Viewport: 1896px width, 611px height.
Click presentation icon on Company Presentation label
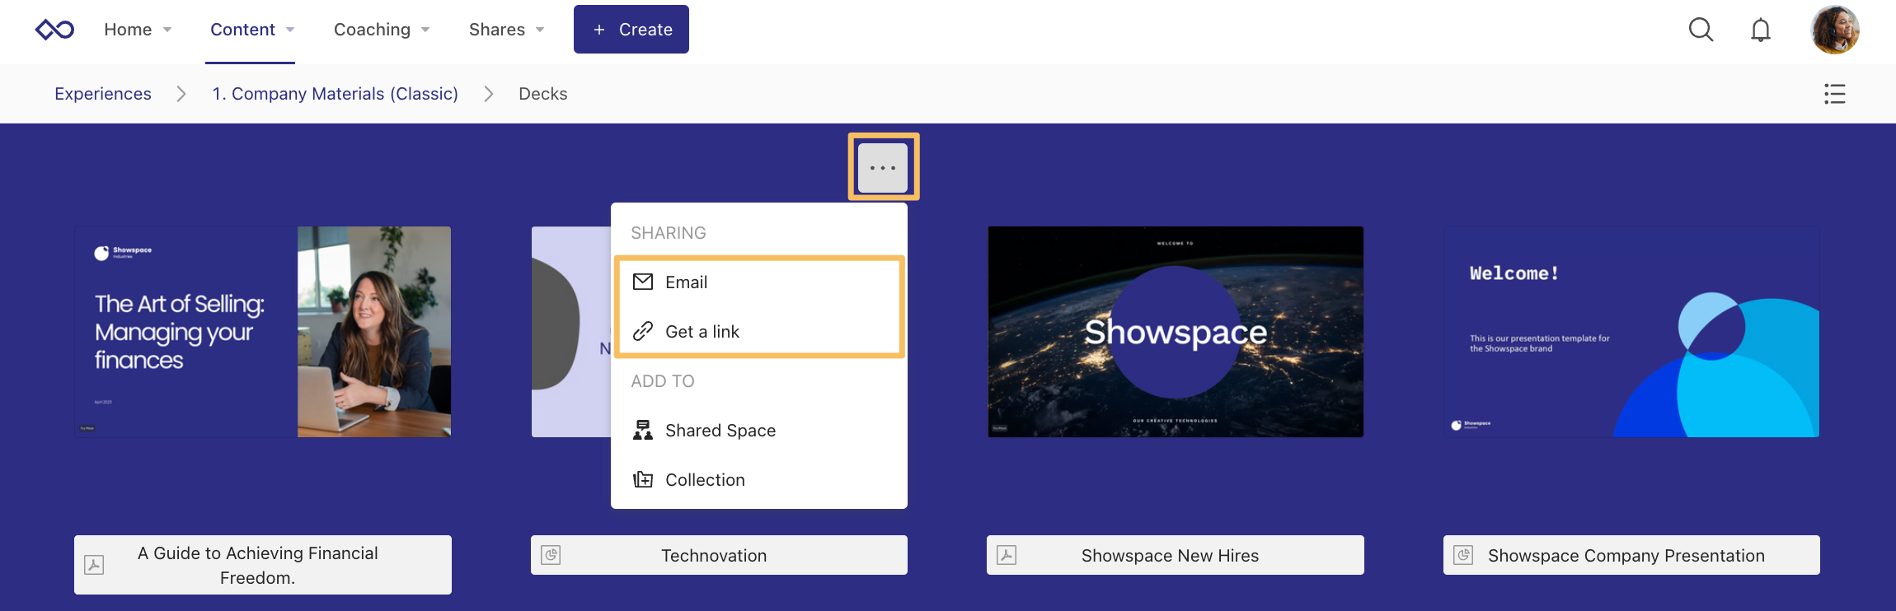click(1463, 555)
